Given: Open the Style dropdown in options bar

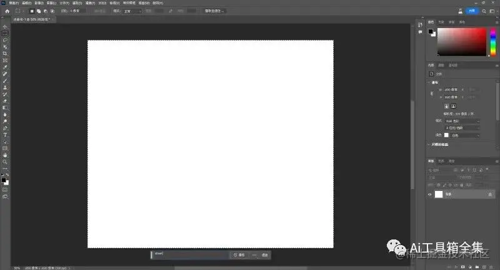Looking at the screenshot, I should click(x=132, y=11).
